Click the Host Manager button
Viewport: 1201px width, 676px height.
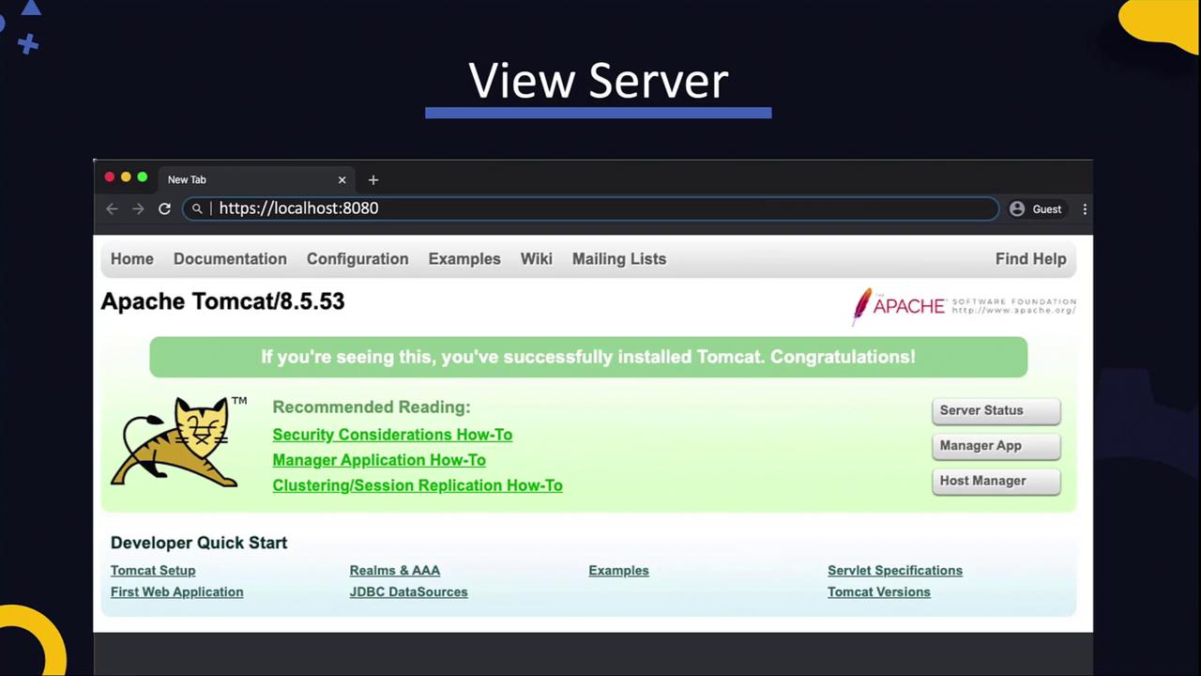pyautogui.click(x=996, y=481)
